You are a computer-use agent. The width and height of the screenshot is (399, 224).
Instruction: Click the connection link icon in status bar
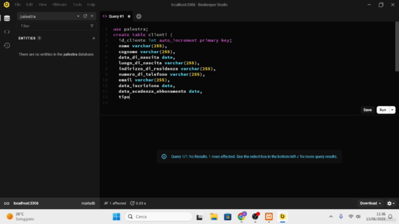click(7, 203)
